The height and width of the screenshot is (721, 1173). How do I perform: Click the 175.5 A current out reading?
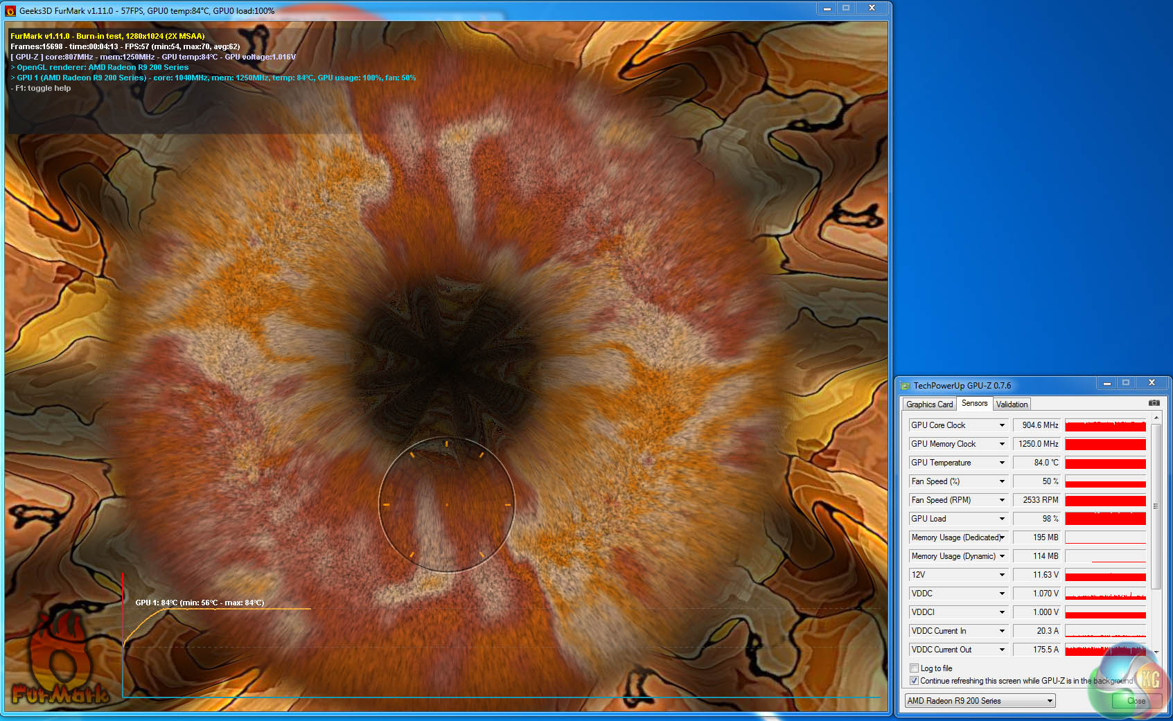(x=1037, y=650)
